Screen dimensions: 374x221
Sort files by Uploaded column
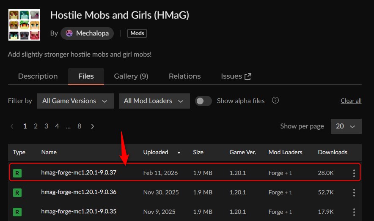[162, 152]
